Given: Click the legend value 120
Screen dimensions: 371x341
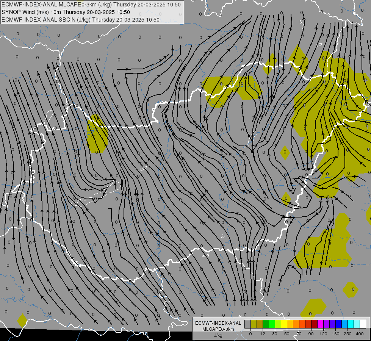Looking at the screenshot, I should (x=324, y=334).
